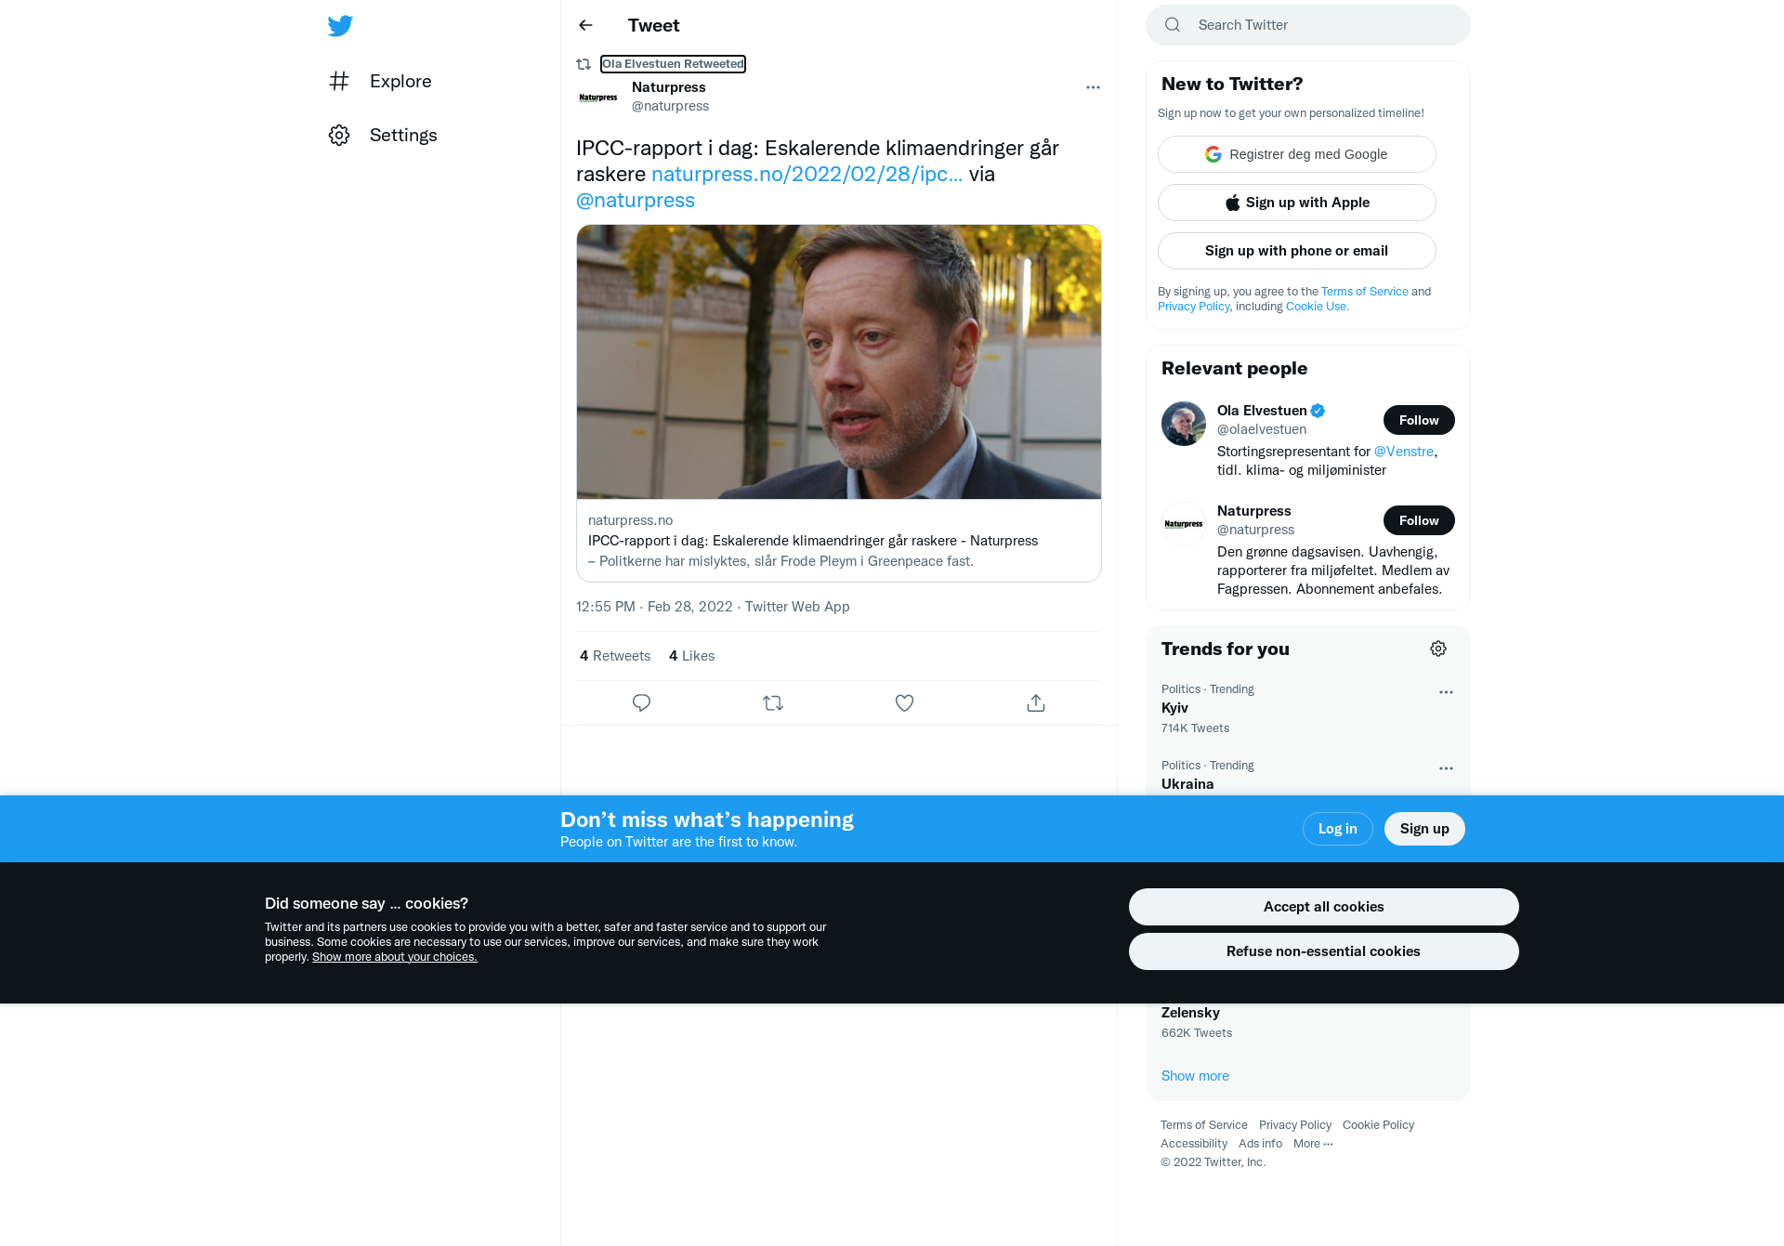The image size is (1784, 1246).
Task: Go back using the arrow icon
Action: pyautogui.click(x=585, y=25)
